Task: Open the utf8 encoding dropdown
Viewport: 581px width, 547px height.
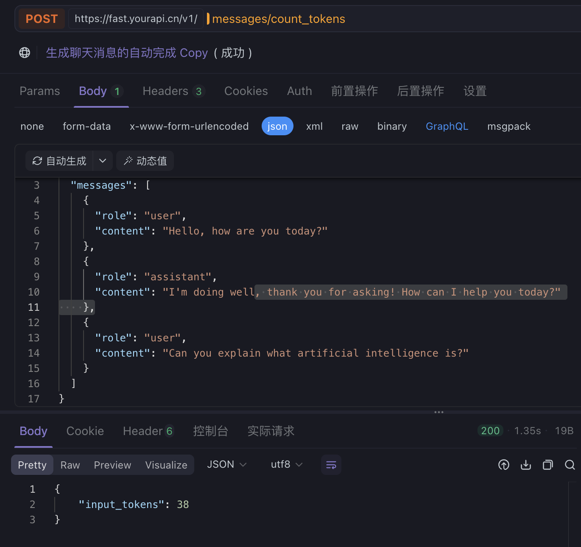Action: click(287, 464)
